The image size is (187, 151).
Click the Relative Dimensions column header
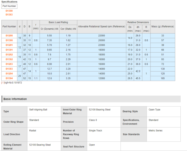[x=138, y=22]
